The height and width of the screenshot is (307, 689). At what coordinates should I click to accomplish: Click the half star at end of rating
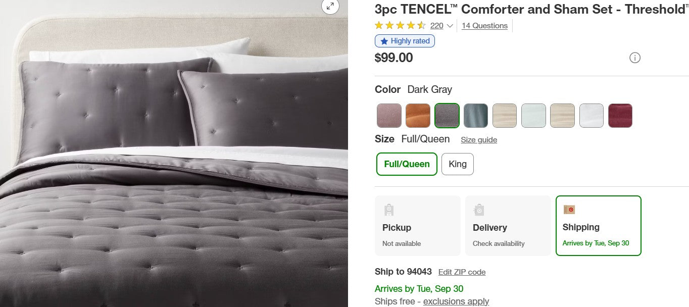(x=422, y=25)
